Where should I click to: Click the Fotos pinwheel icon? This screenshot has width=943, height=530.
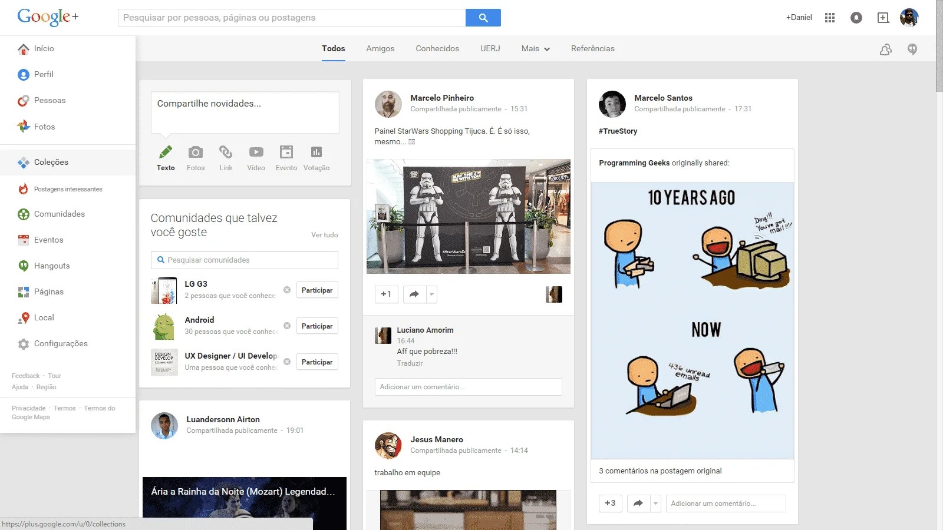coord(24,127)
